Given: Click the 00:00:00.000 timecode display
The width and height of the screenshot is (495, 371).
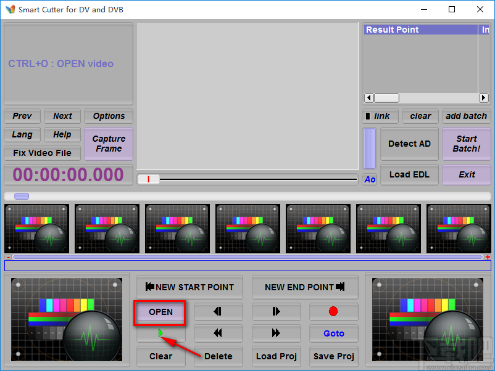Looking at the screenshot, I should pyautogui.click(x=68, y=174).
